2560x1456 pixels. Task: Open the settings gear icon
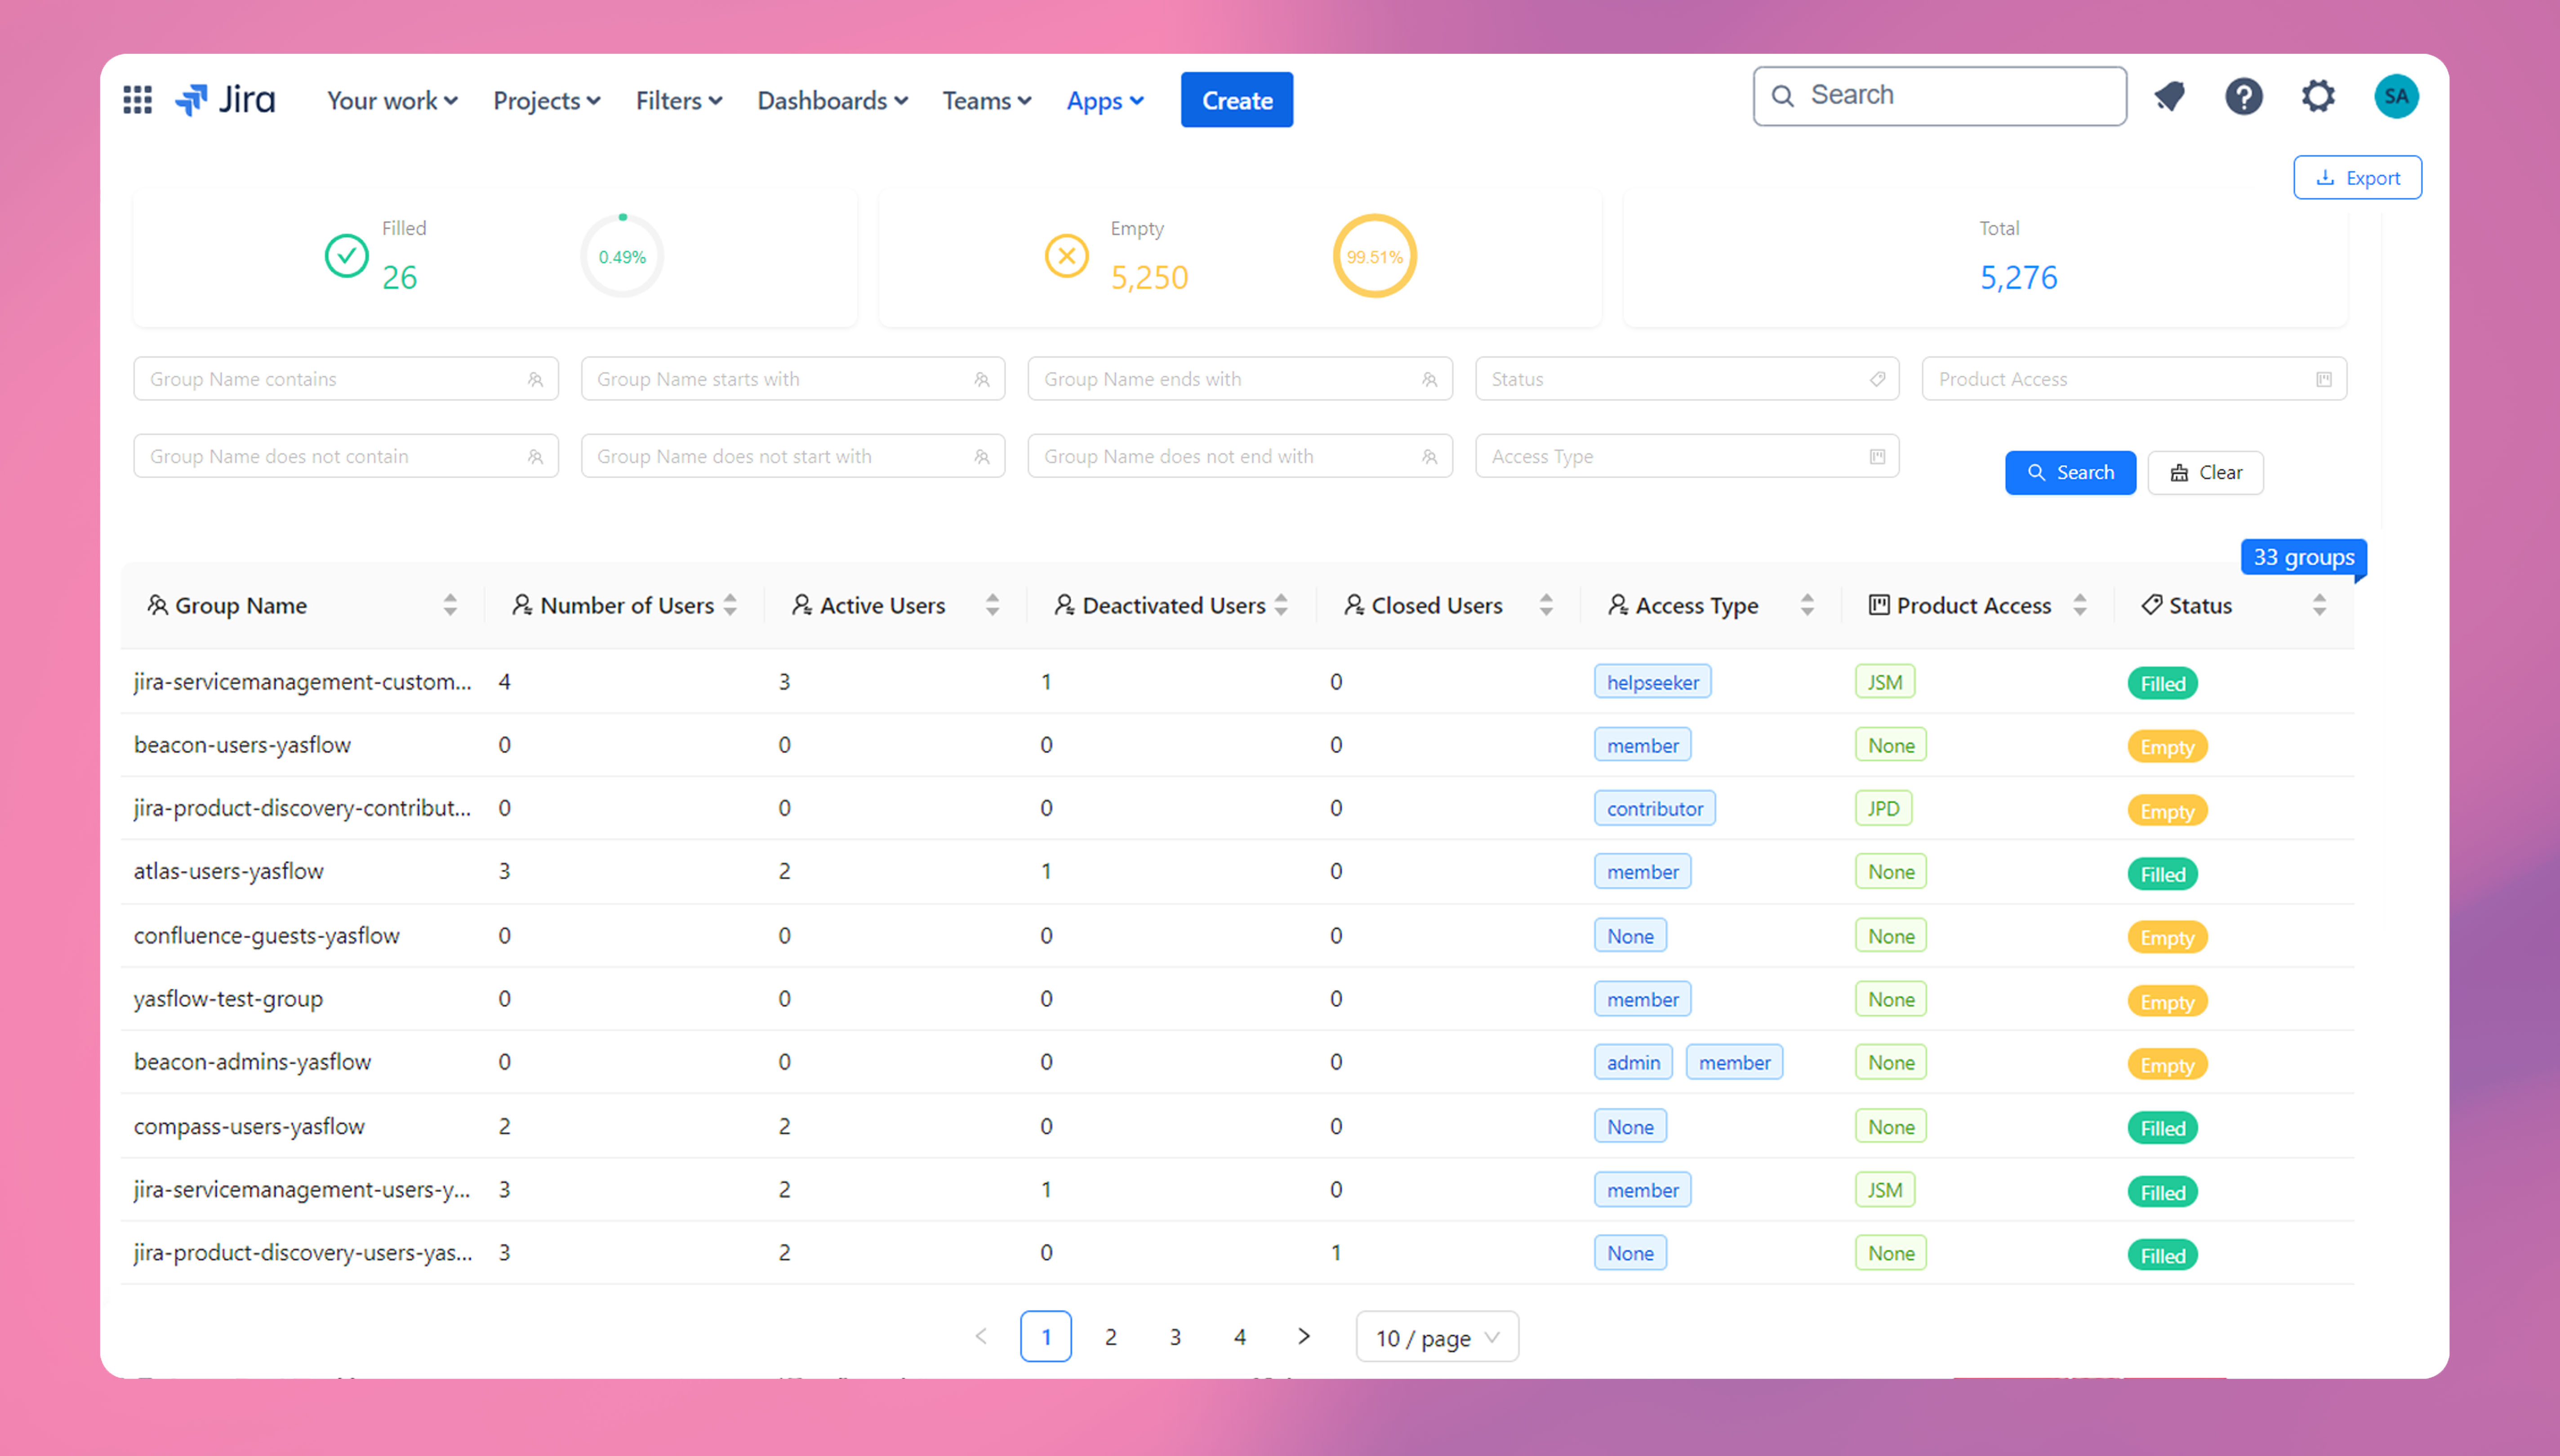point(2318,97)
